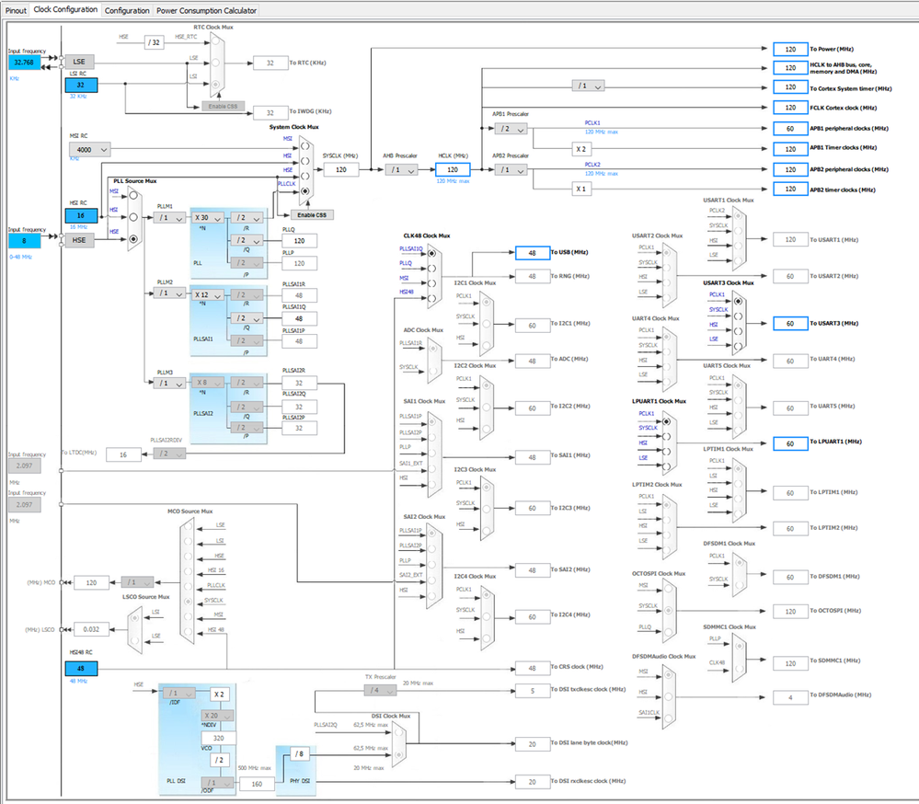919x804 pixels.
Task: Click HSI48 RC 48 value box
Action: [81, 668]
